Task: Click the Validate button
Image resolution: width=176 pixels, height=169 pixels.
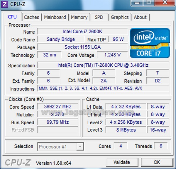Action: tap(122, 162)
